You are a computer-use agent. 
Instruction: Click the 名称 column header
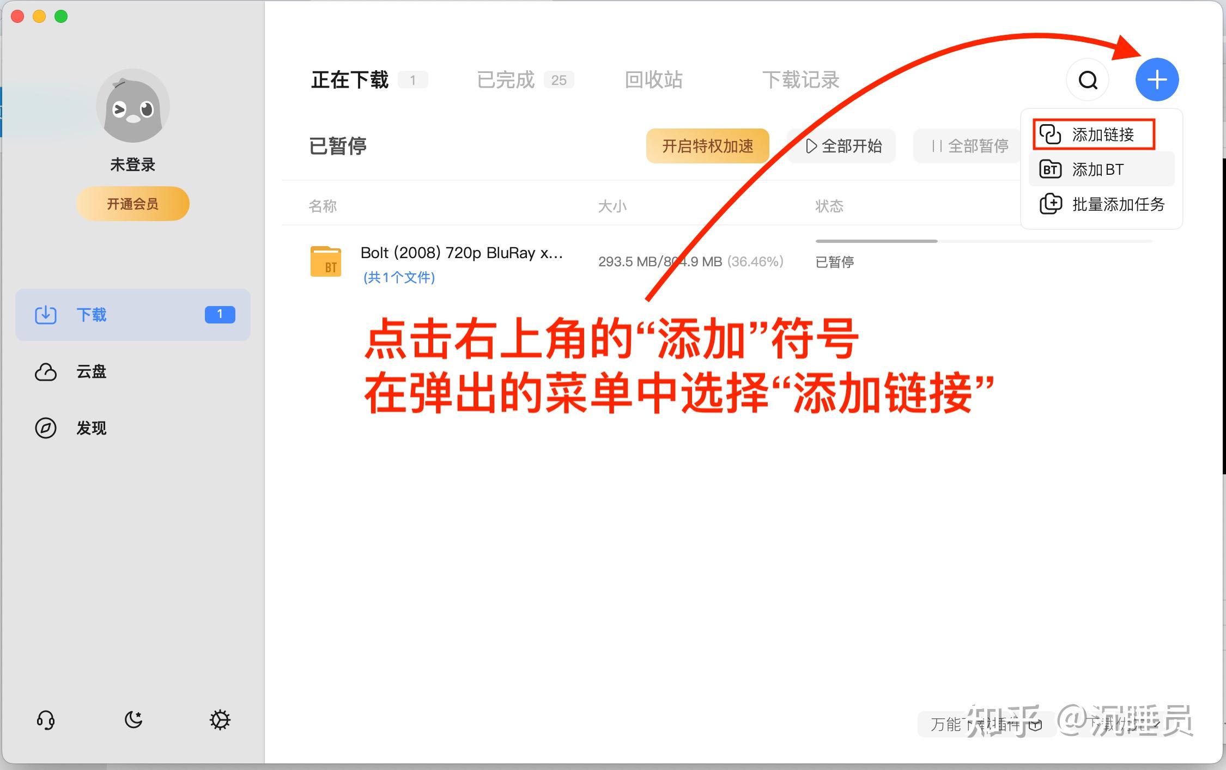[323, 206]
